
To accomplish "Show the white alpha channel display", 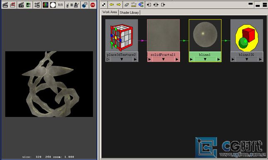I will click(53, 5).
